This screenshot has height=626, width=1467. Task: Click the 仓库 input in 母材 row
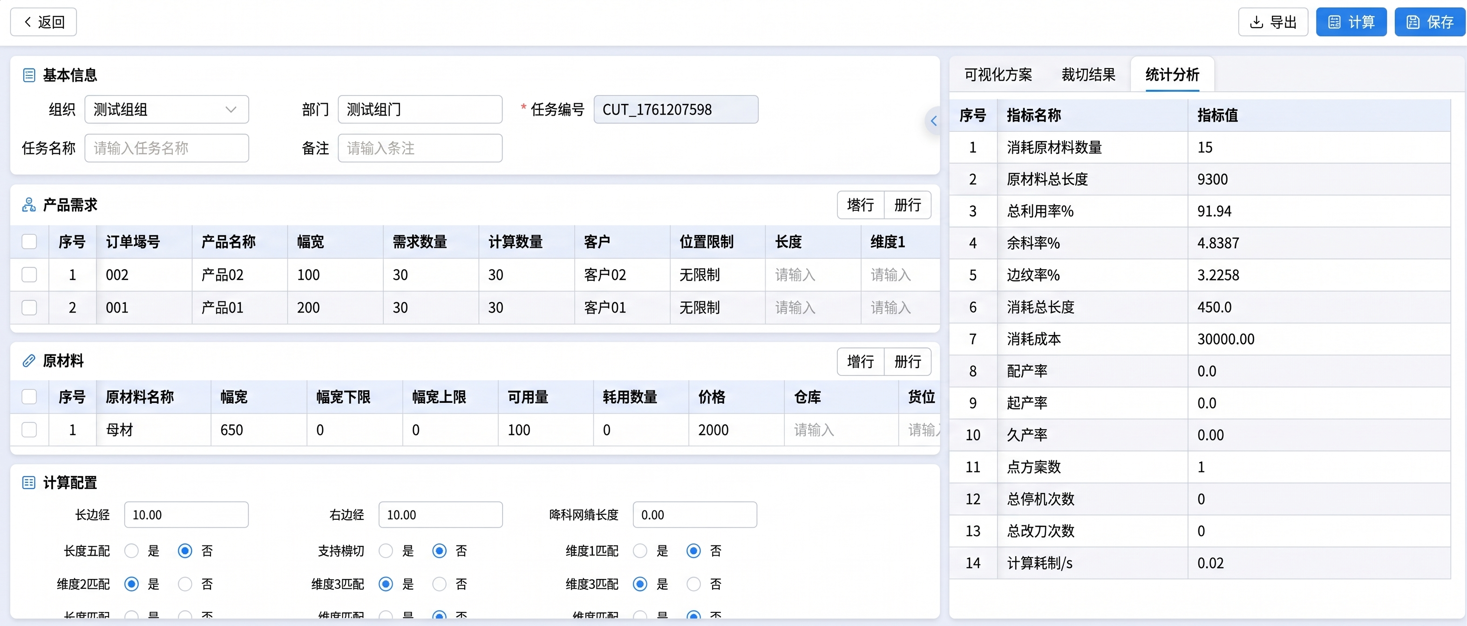841,429
